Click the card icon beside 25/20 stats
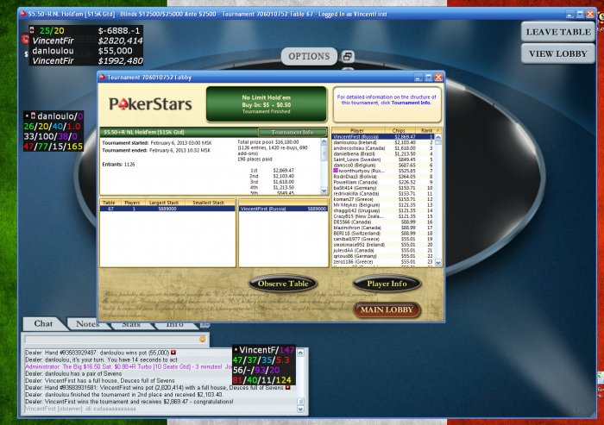604x425 pixels. (x=32, y=30)
